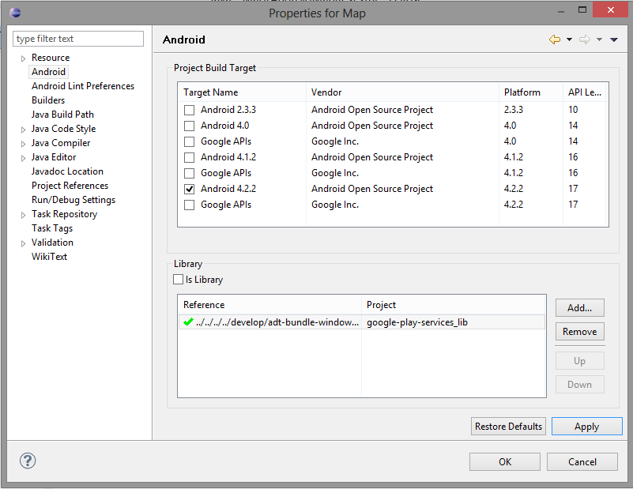633x489 pixels.
Task: Click the Remove library button
Action: (x=580, y=332)
